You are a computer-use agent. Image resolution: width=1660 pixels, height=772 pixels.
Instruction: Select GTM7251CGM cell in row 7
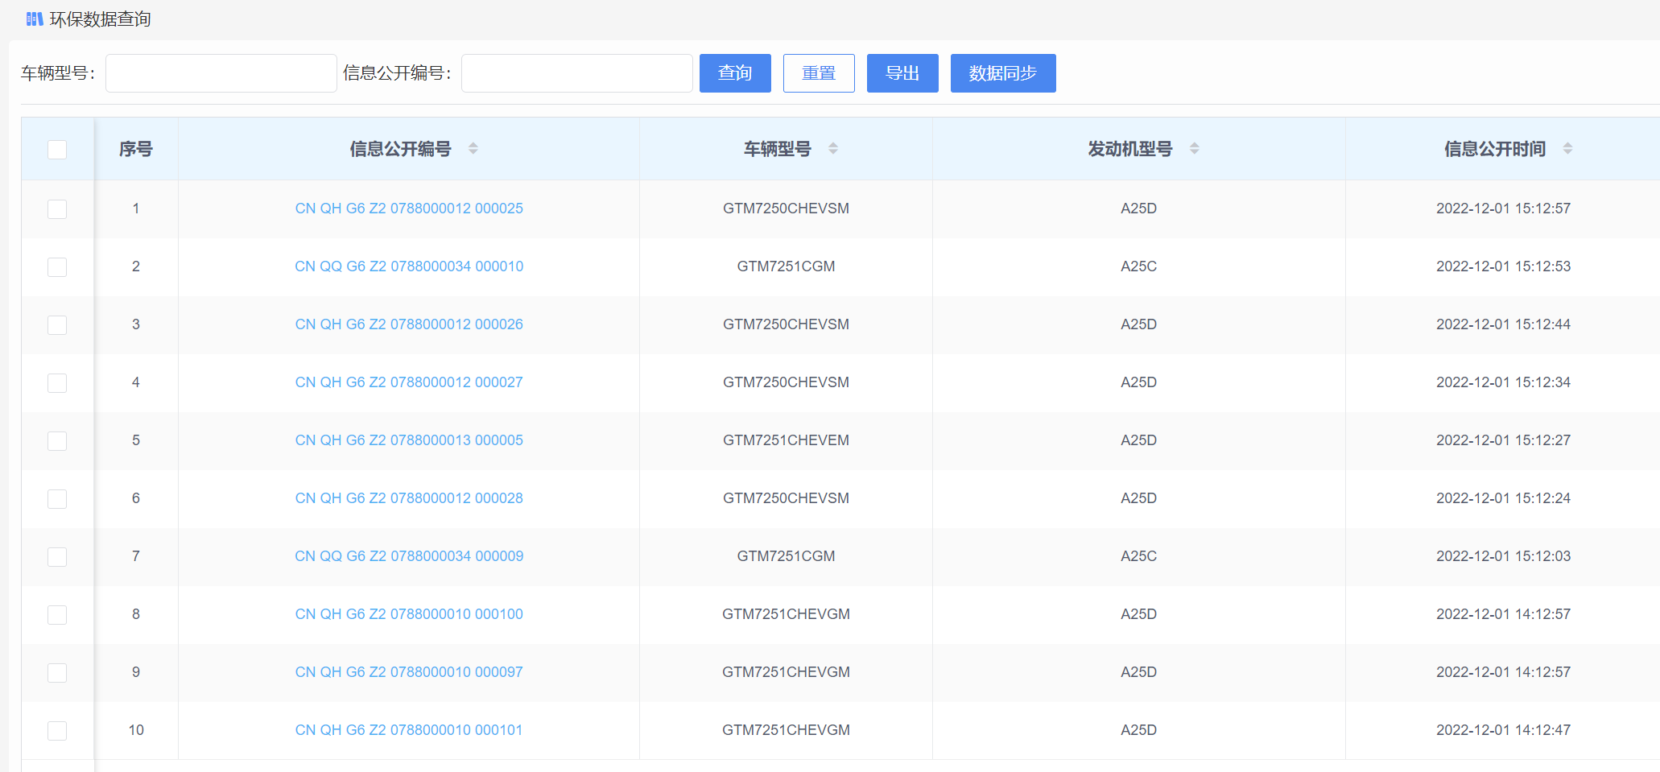pos(786,556)
